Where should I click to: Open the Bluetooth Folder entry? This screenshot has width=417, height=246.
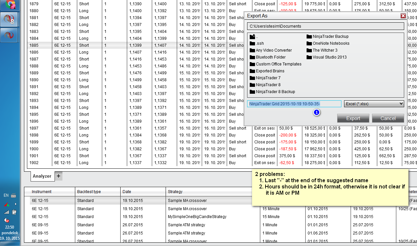click(268, 57)
